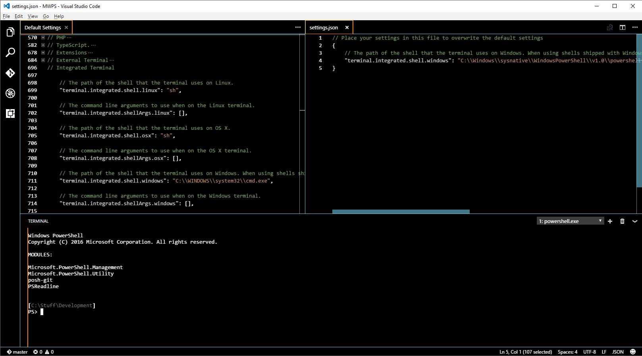Screen dimensions: 642x356
Task: Split the editor using split icon
Action: pyautogui.click(x=623, y=27)
